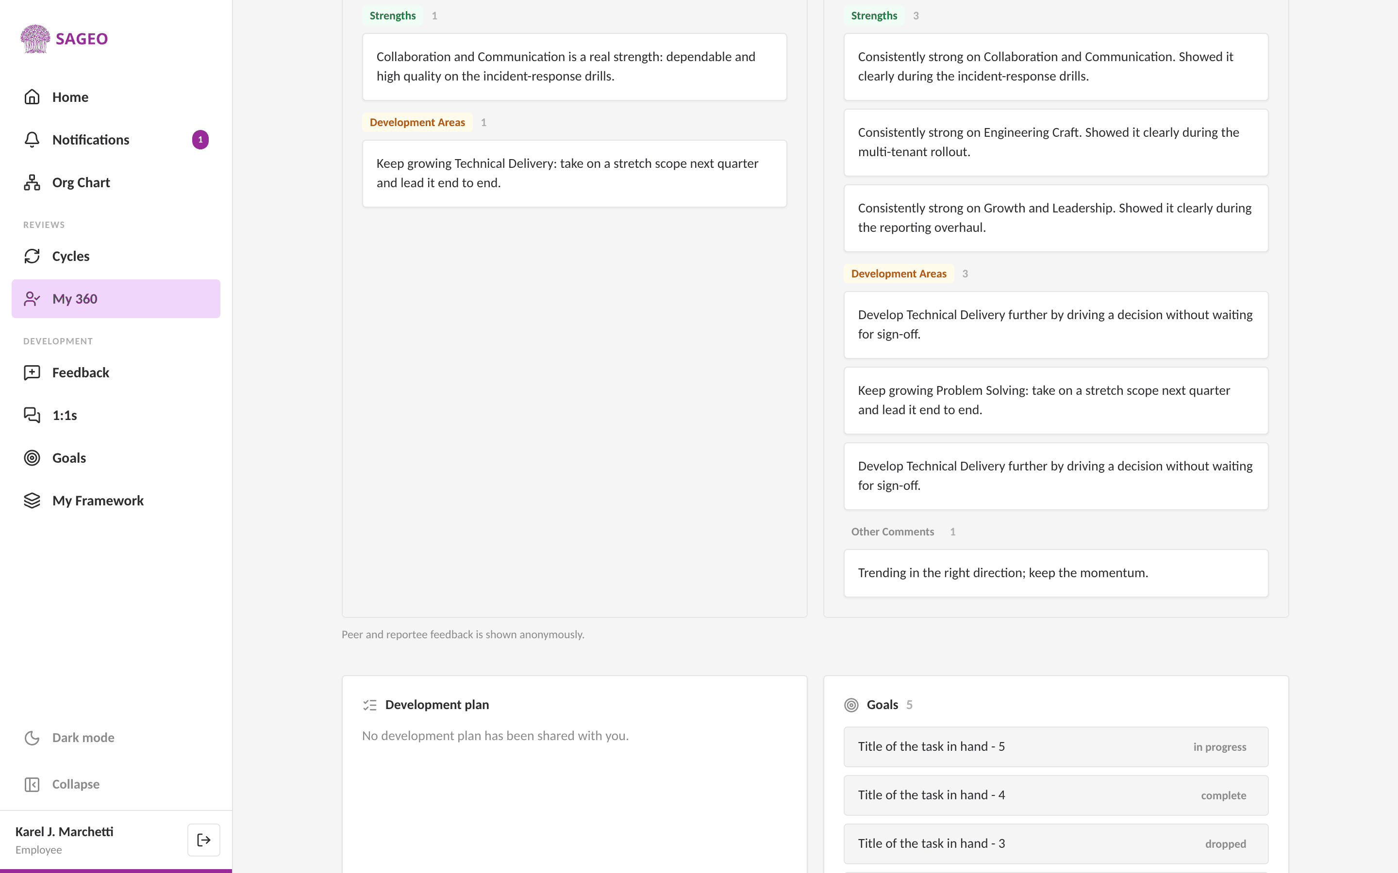This screenshot has width=1398, height=873.
Task: Click the Feedback message-plus icon
Action: 32,372
